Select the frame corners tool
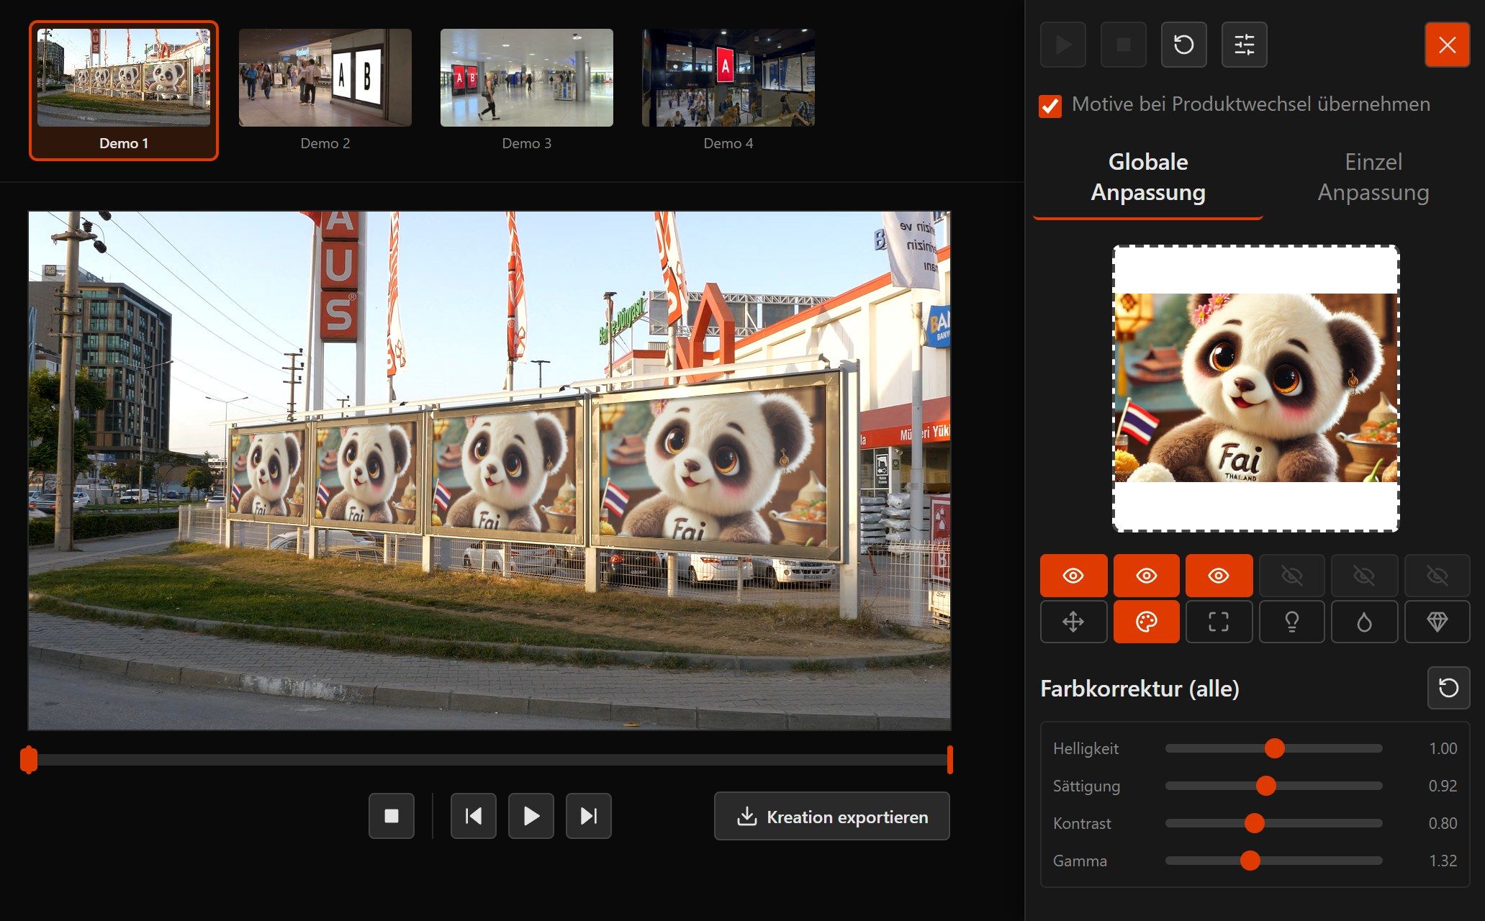Image resolution: width=1485 pixels, height=921 pixels. click(x=1219, y=622)
